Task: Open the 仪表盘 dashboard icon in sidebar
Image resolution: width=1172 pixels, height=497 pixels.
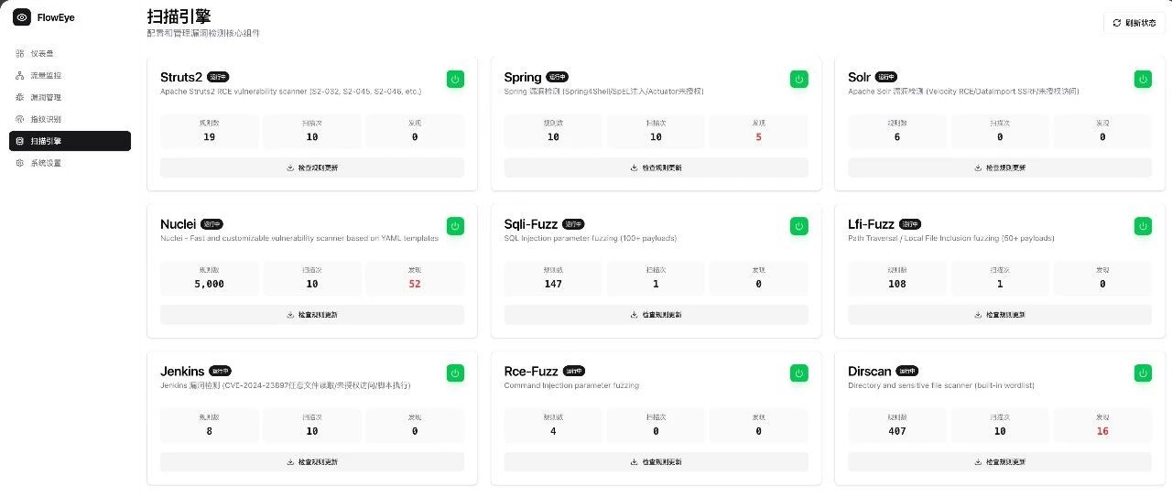Action: 20,53
